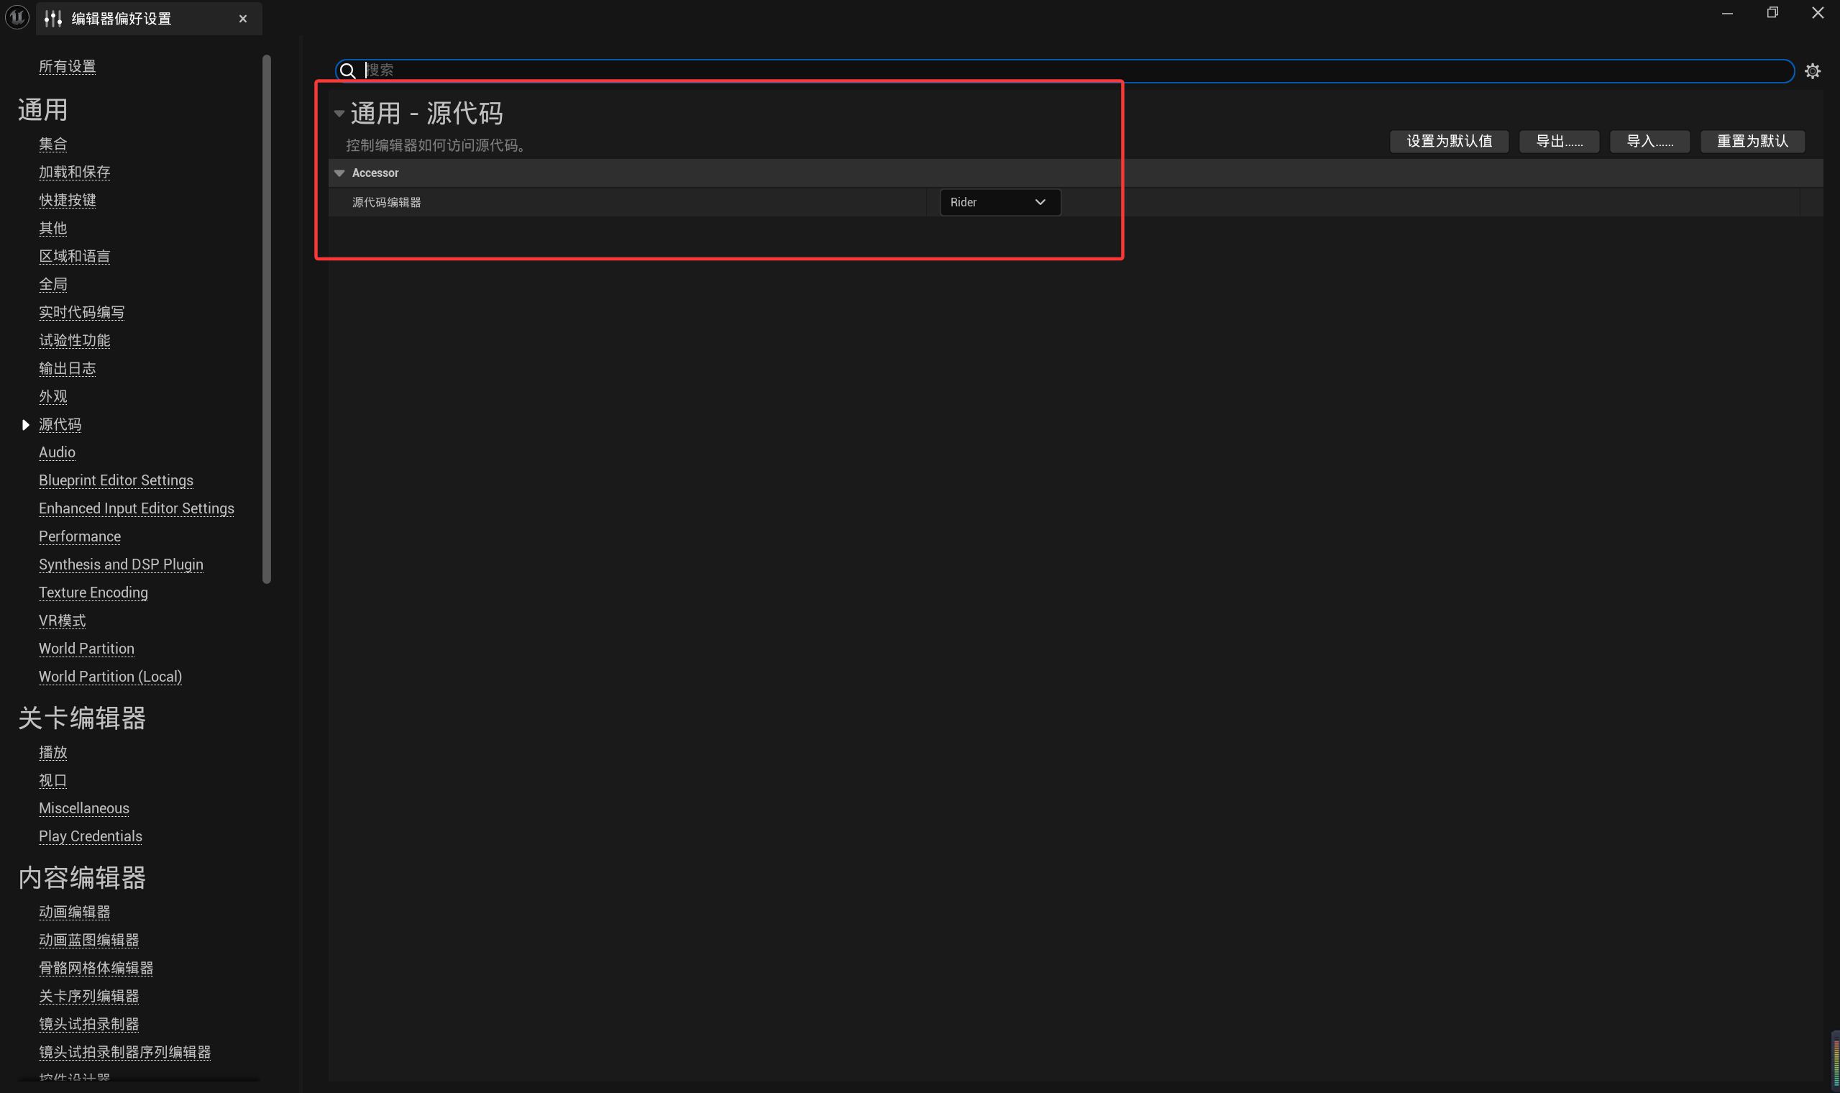This screenshot has width=1840, height=1093.
Task: Open the 源代码编辑器 Rider dropdown
Action: pyautogui.click(x=999, y=202)
